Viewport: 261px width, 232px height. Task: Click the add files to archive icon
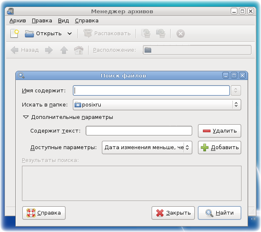click(146, 34)
